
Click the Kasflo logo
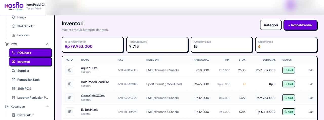14,6
